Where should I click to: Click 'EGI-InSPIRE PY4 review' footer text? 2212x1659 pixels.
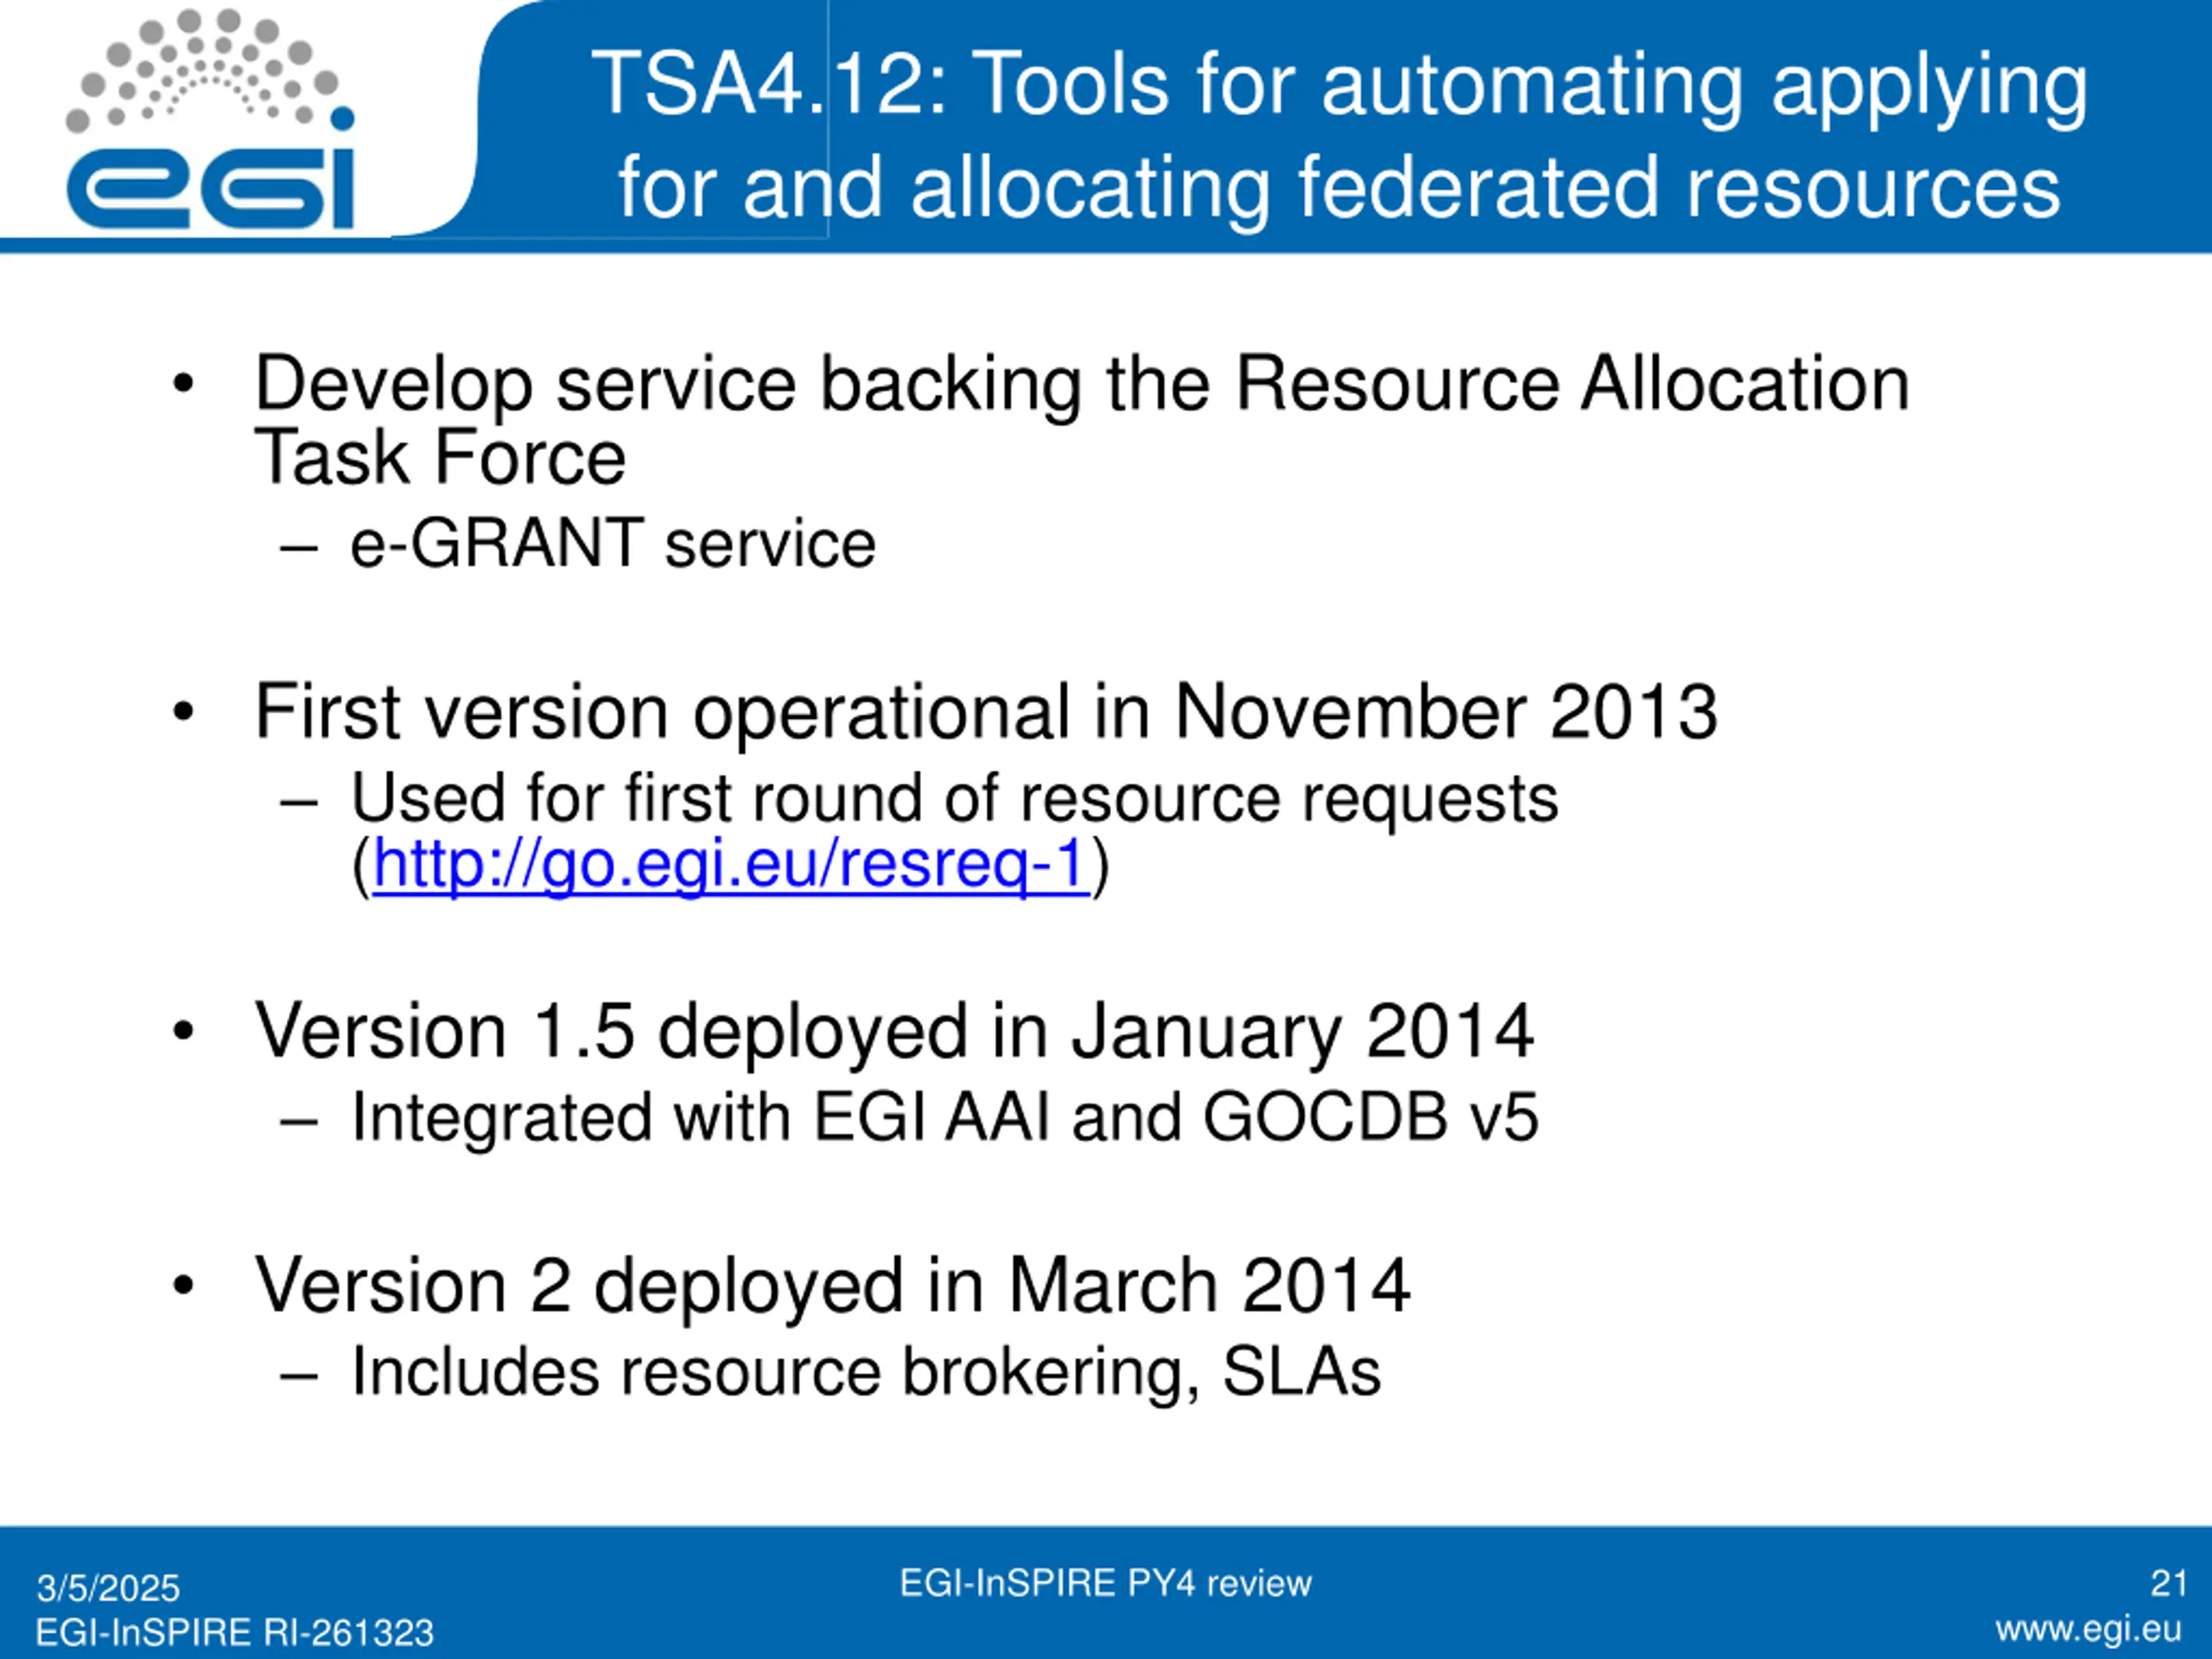click(x=1105, y=1584)
